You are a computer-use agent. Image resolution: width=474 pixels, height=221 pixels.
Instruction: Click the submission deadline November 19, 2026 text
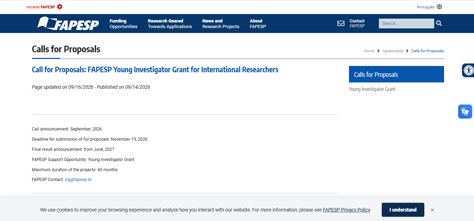90,139
